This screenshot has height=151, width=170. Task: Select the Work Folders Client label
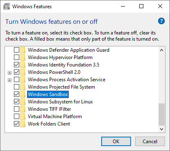(49, 124)
